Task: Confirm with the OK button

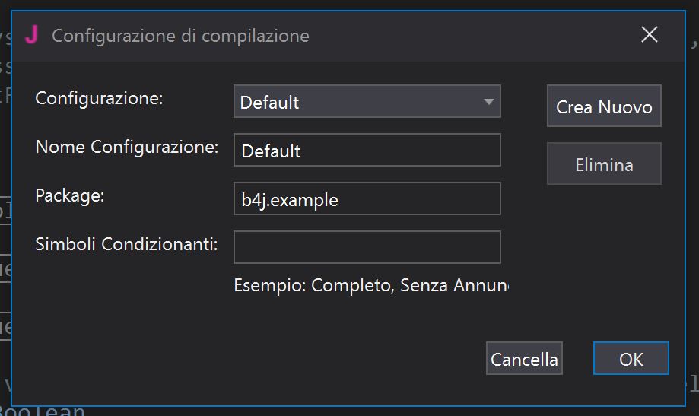Action: (x=631, y=359)
